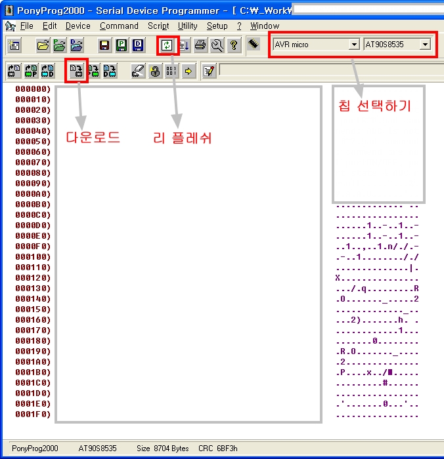Click address row 0000F0)

click(x=33, y=246)
